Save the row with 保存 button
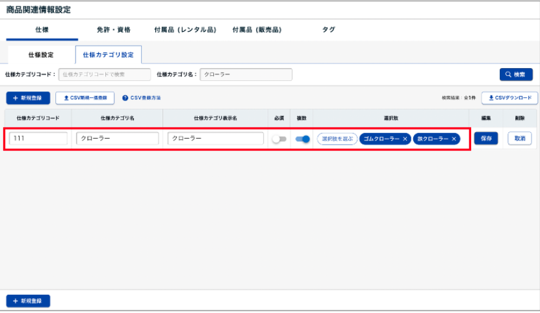The height and width of the screenshot is (313, 540). (485, 138)
